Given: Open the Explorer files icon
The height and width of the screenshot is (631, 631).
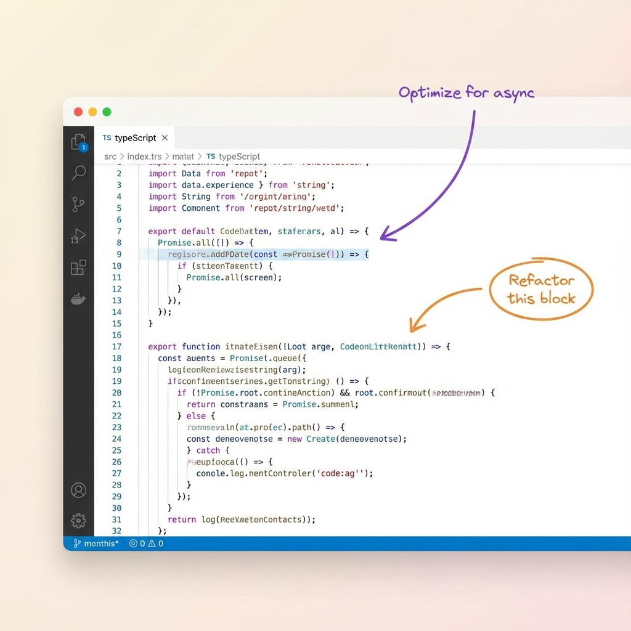Looking at the screenshot, I should (x=78, y=142).
